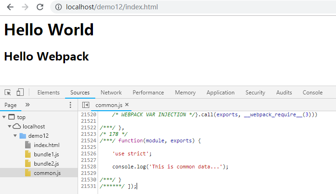Click the blue folder icon for demo12
This screenshot has height=194, width=336.
coord(23,136)
